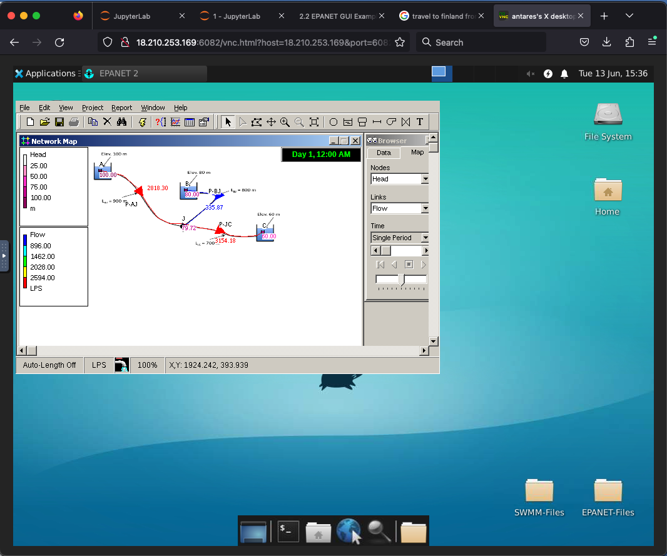Show full map extent
667x556 pixels.
314,122
